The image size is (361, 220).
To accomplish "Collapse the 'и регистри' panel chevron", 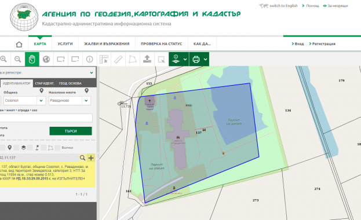I will [x=92, y=73].
